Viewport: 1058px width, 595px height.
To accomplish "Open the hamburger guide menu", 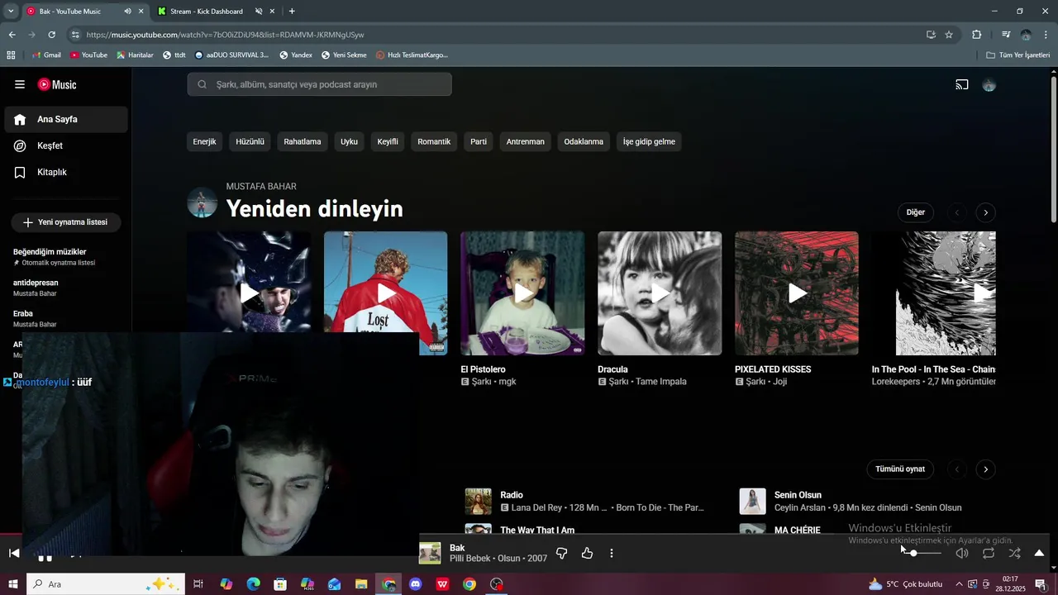I will 20,84.
